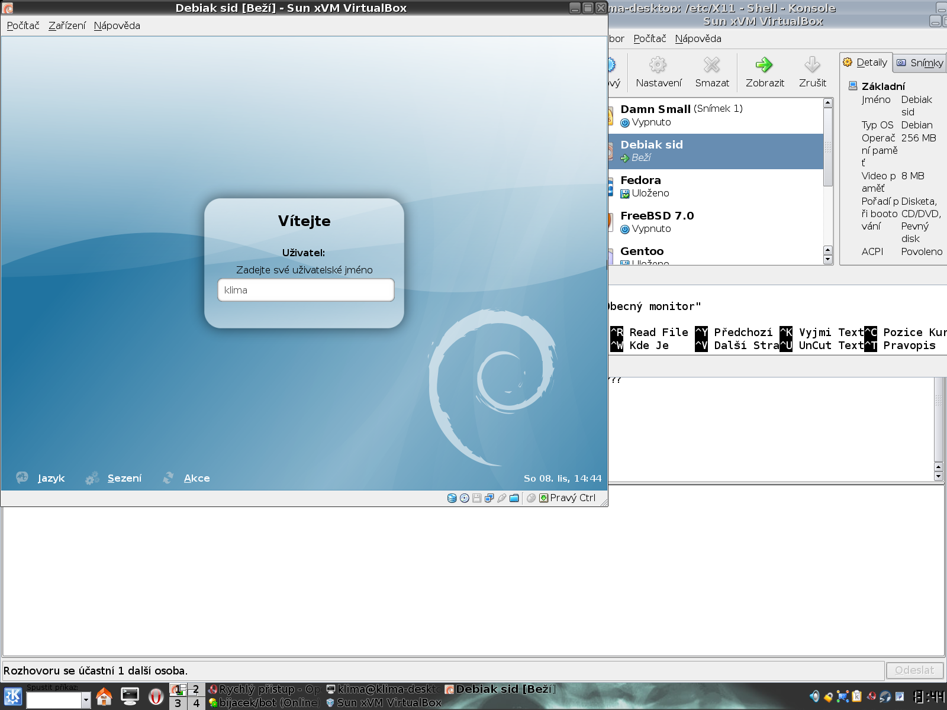Click the Odeslat send button
Viewport: 947px width, 710px height.
(x=914, y=670)
